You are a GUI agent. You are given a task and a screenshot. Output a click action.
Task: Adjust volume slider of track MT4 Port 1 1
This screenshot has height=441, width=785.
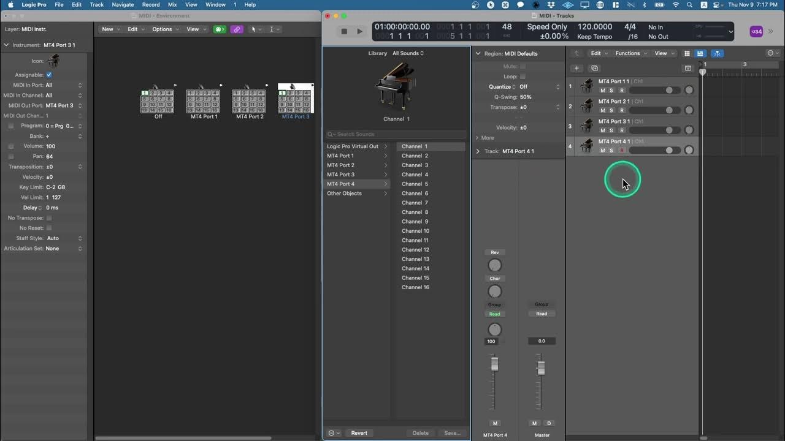(x=655, y=90)
